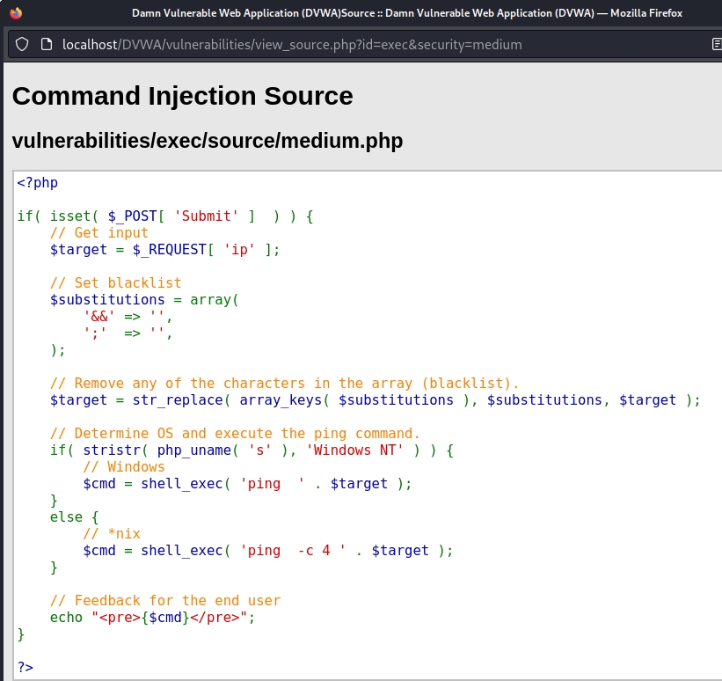Toggle reader view icon in address bar
Viewport: 722px width, 681px height.
coord(716,44)
